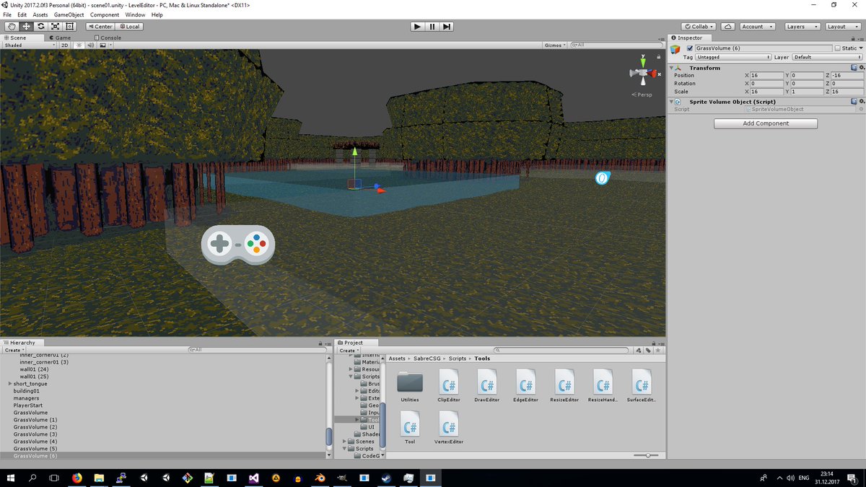Toggle scene lighting in the Scene view toolbar

click(x=78, y=45)
